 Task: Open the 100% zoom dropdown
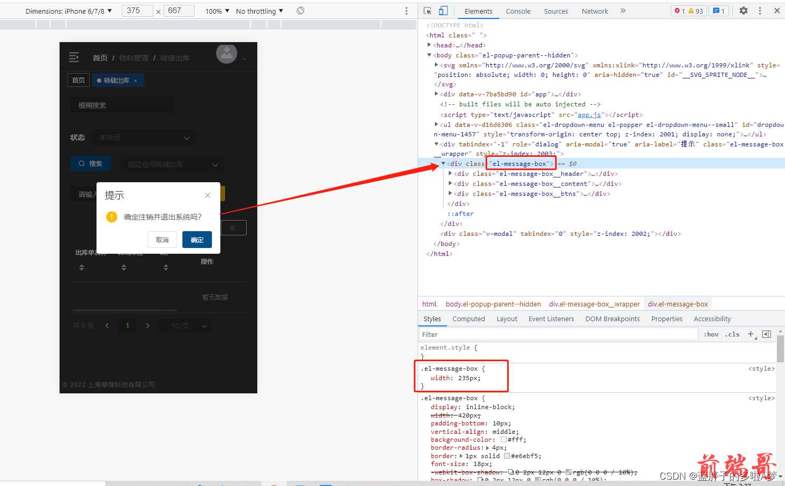217,11
